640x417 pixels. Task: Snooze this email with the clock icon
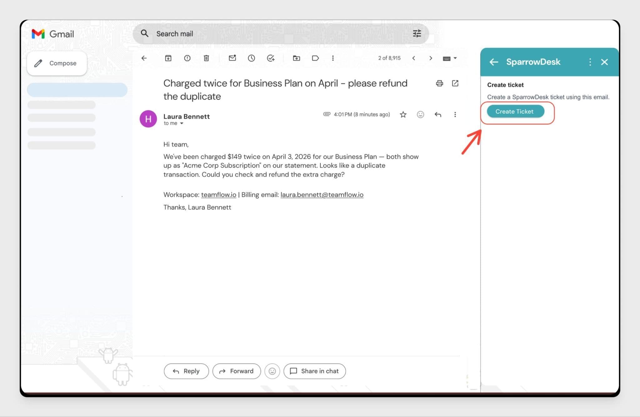click(x=251, y=58)
